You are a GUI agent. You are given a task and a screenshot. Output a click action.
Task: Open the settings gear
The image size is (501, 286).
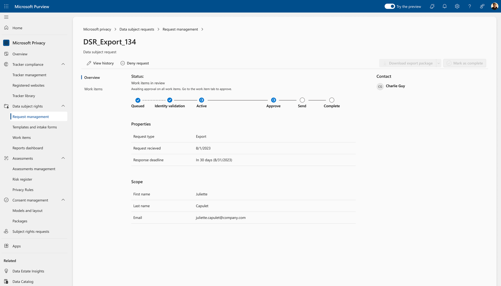point(457,6)
